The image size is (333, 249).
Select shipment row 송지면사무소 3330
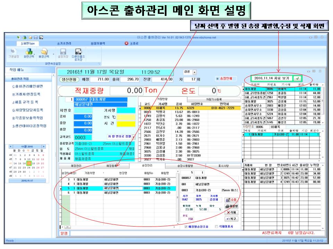click(282, 110)
